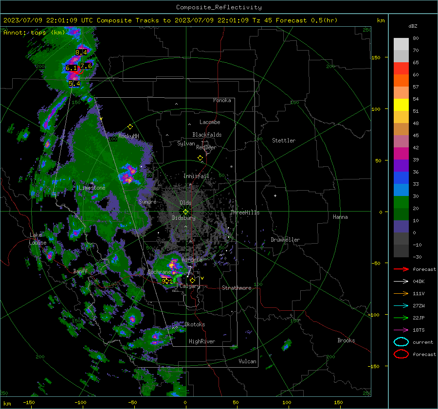
Task: Click the Banff town label
Action: click(80, 271)
